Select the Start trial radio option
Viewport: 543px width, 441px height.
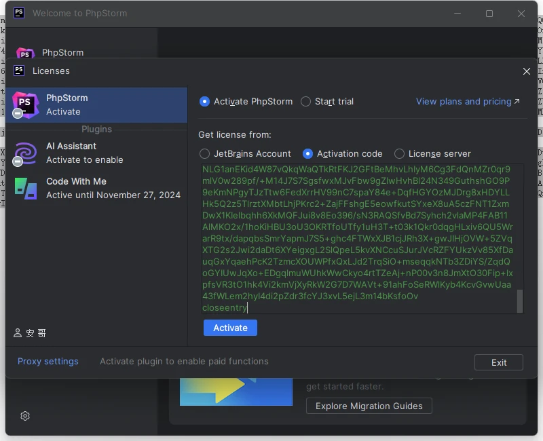click(x=305, y=101)
